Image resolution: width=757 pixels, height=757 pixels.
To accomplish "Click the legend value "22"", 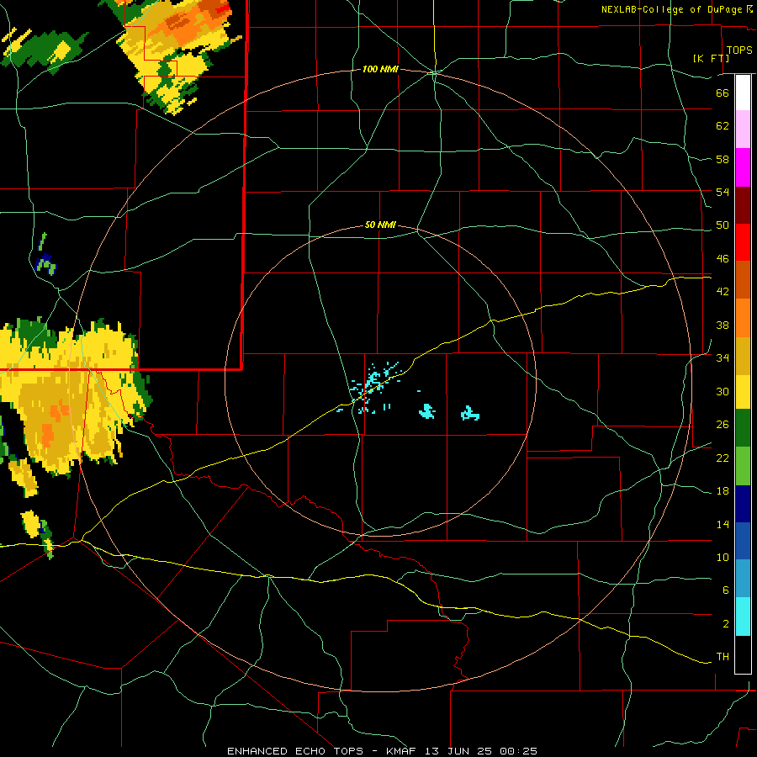I will tap(723, 458).
